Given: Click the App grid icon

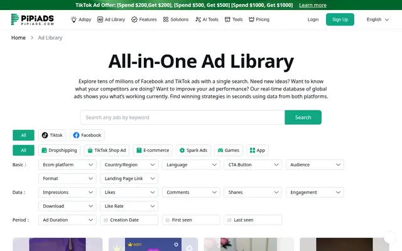Looking at the screenshot, I should (x=253, y=151).
